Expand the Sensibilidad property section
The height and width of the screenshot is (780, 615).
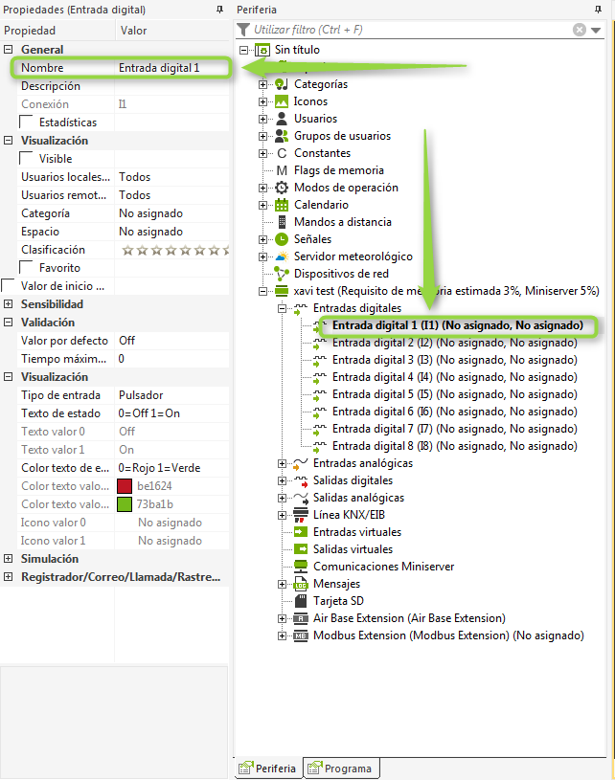[x=9, y=304]
